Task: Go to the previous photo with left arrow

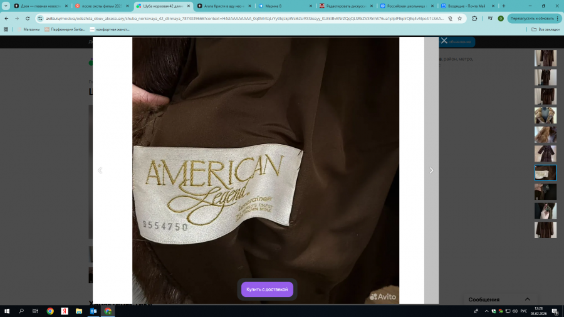Action: pos(100,170)
